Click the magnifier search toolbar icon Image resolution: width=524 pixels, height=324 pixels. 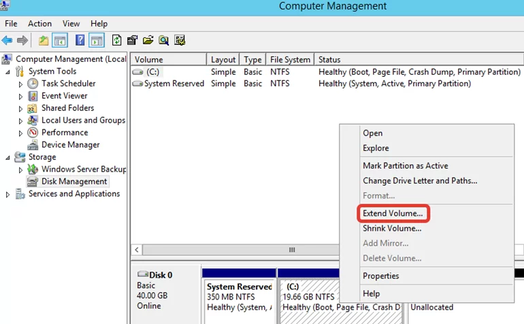164,40
